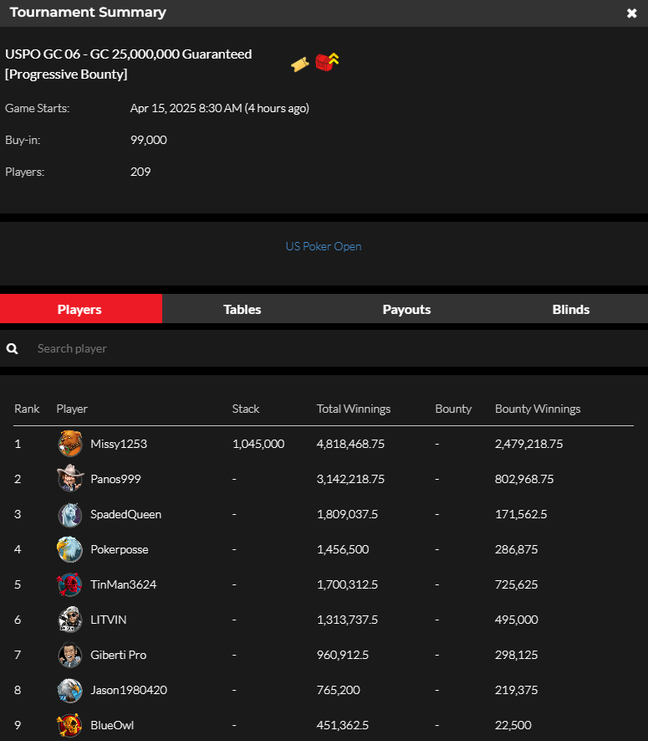Open Missy1253's bear avatar
This screenshot has width=648, height=741.
pyautogui.click(x=70, y=444)
